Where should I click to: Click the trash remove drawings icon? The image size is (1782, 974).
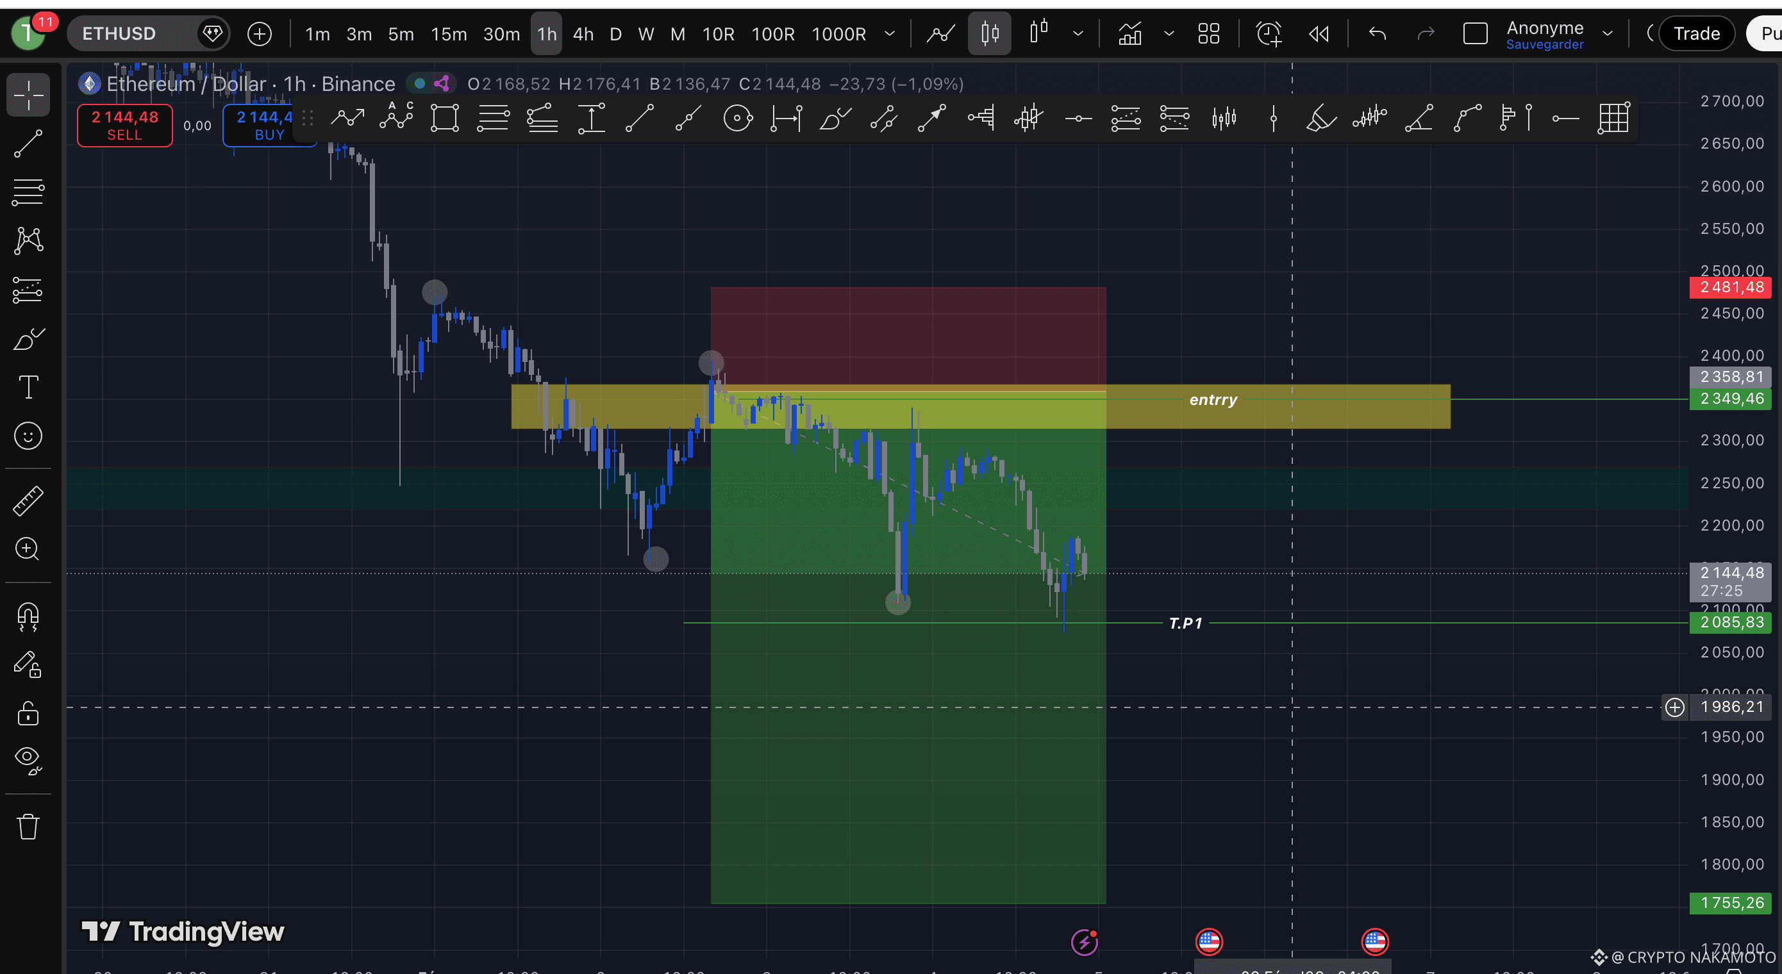coord(28,826)
